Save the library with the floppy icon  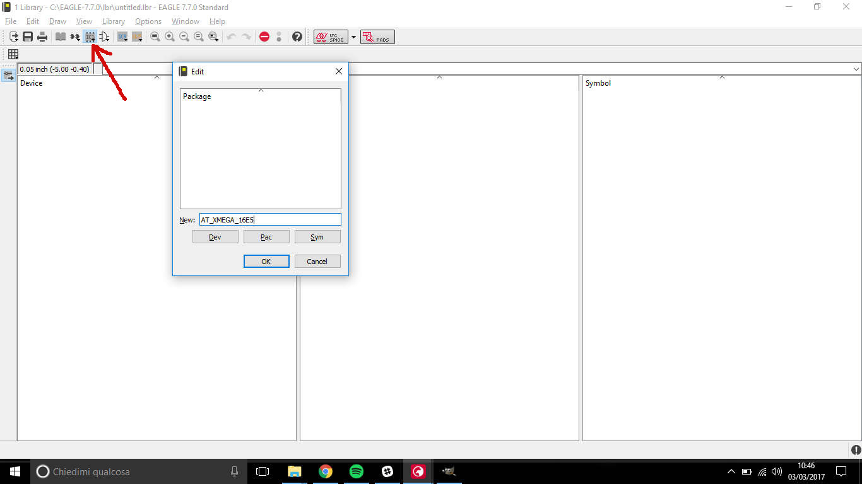tap(28, 37)
